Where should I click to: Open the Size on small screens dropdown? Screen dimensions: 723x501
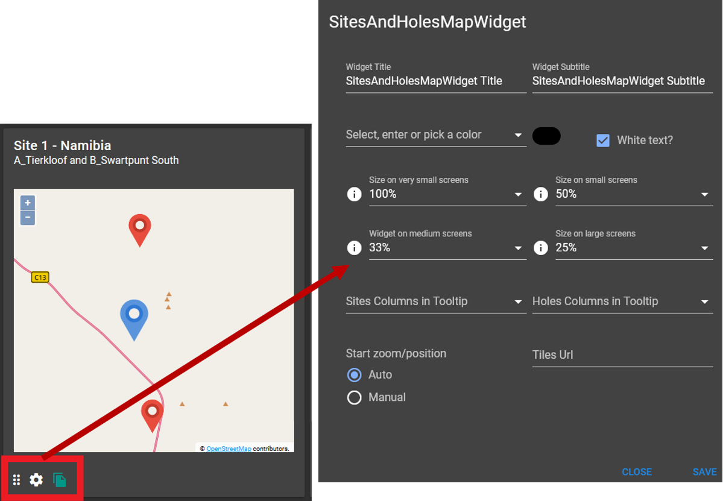point(704,194)
